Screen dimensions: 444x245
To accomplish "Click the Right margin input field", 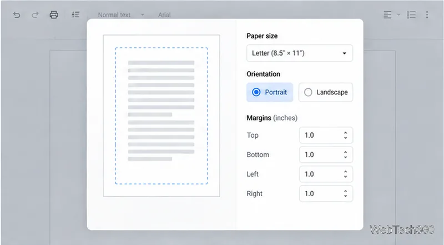I will (x=326, y=194).
